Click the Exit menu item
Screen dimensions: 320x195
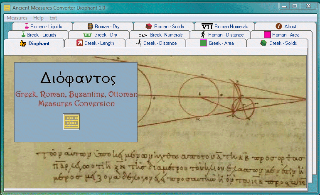53,18
